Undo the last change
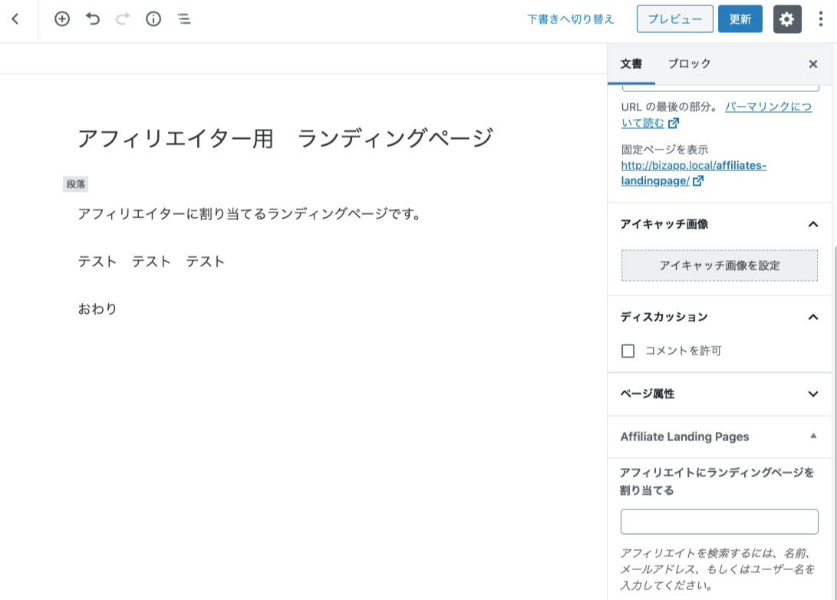The height and width of the screenshot is (600, 837). click(93, 19)
